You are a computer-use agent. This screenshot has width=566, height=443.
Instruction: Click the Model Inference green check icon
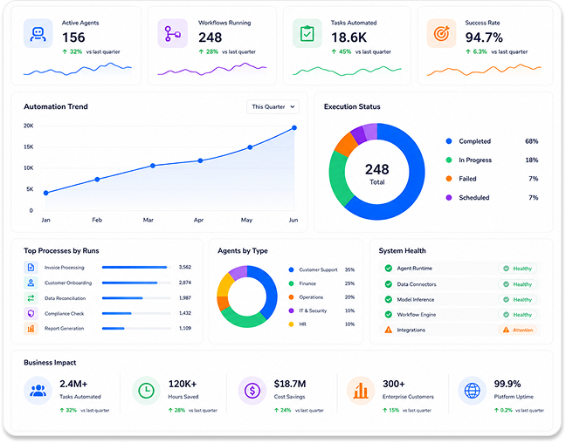389,299
